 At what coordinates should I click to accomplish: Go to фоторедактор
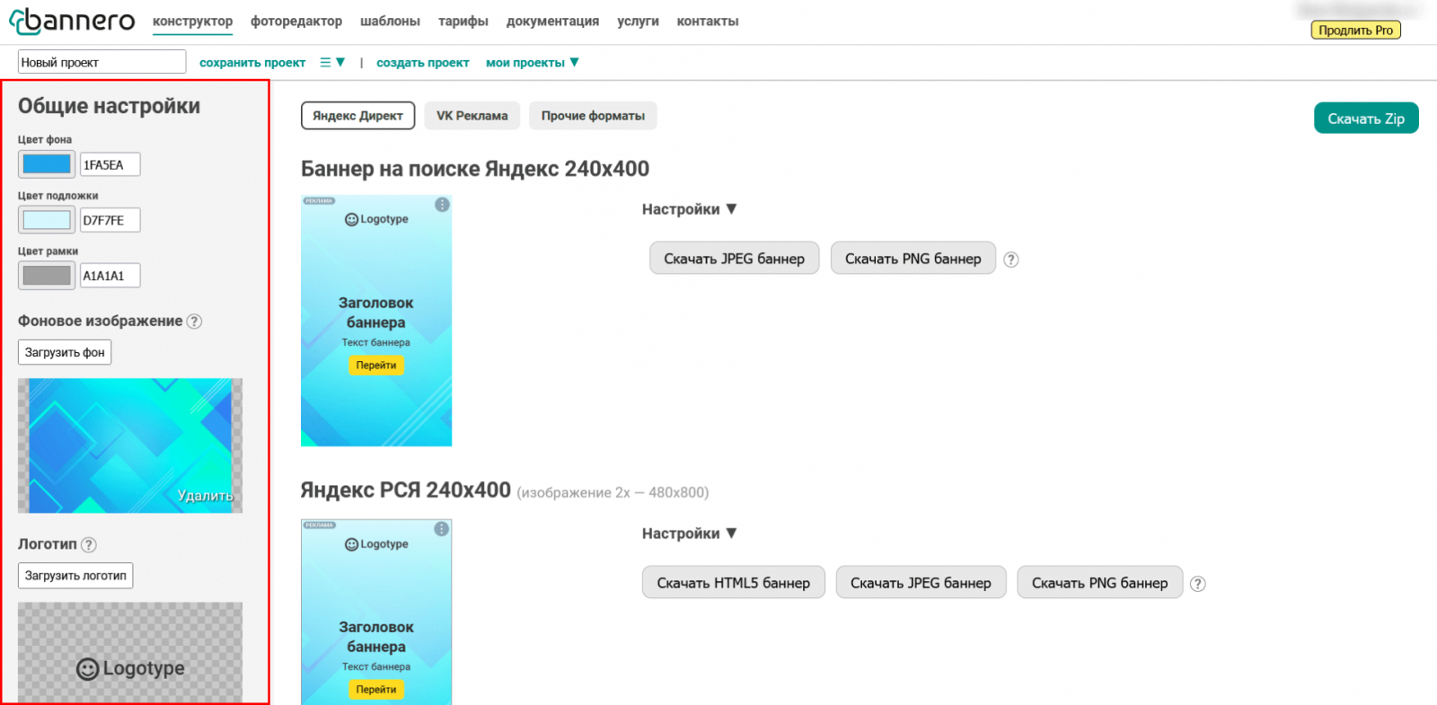tap(296, 22)
